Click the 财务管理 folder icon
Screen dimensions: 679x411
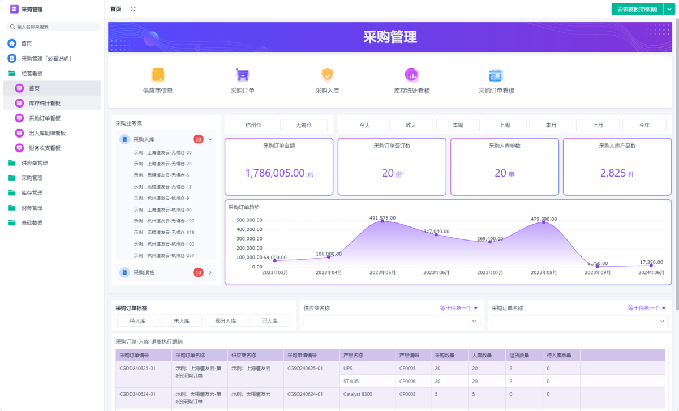pyautogui.click(x=12, y=208)
